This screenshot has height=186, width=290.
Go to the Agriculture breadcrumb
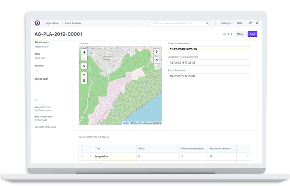(52, 23)
